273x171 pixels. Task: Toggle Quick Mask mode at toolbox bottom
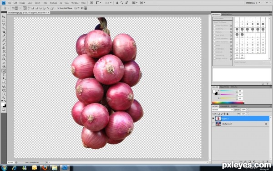(x=4, y=110)
